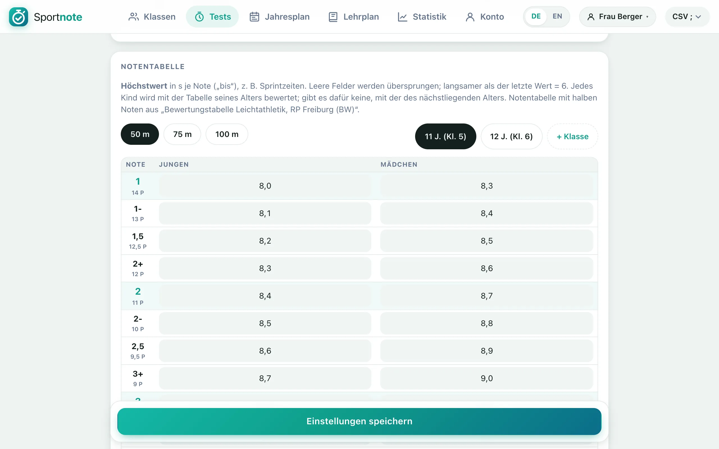
Task: Edit Jungen value for Note 1,5
Action: pyautogui.click(x=265, y=241)
